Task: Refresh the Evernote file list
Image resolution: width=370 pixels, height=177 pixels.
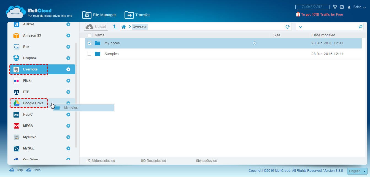Action: [287, 27]
